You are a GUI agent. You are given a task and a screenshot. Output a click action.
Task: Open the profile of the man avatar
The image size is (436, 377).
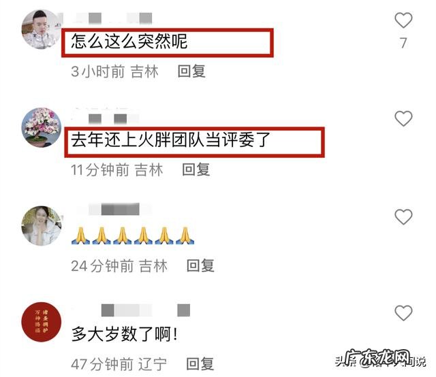tap(41, 29)
